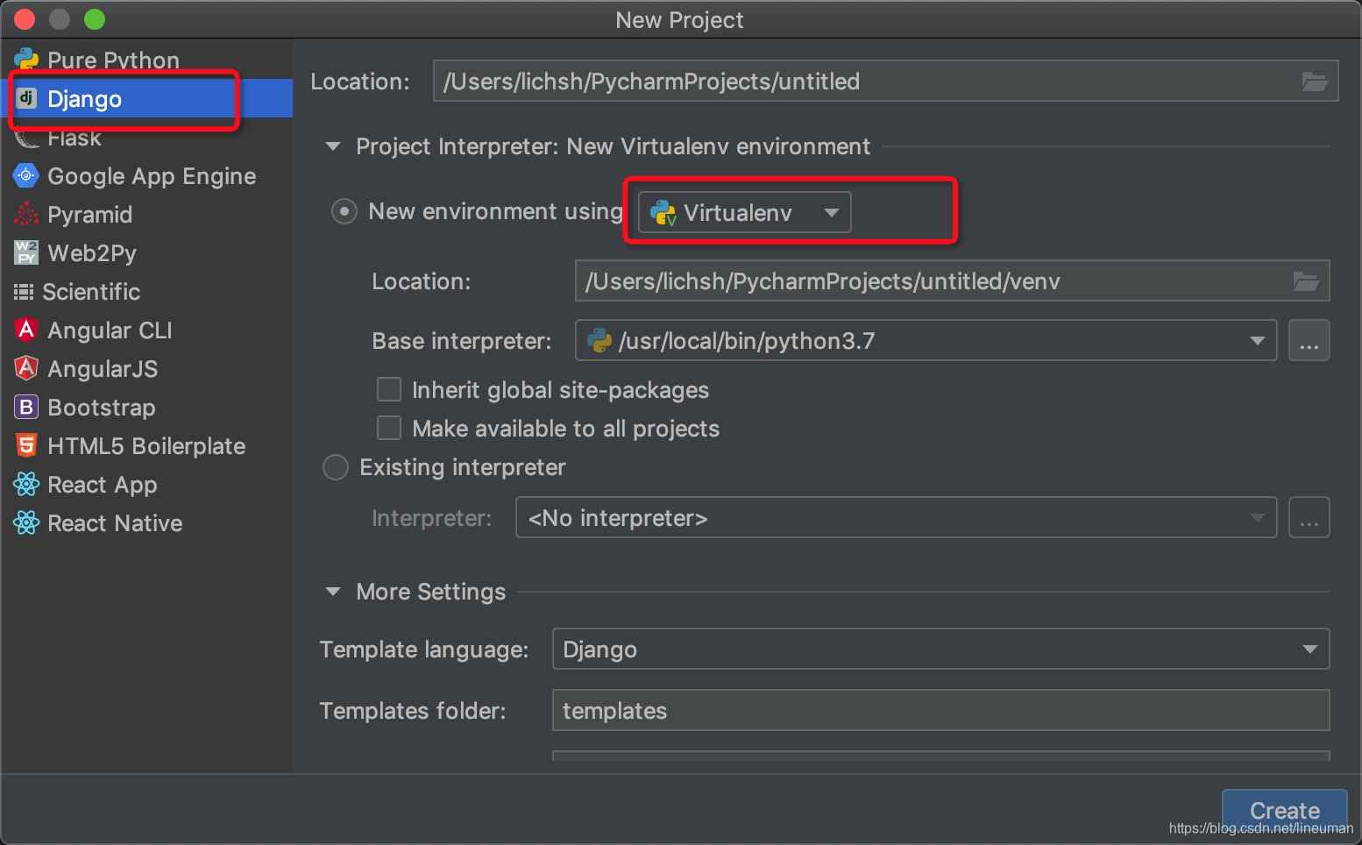Browse folder for project Location

click(x=1314, y=82)
